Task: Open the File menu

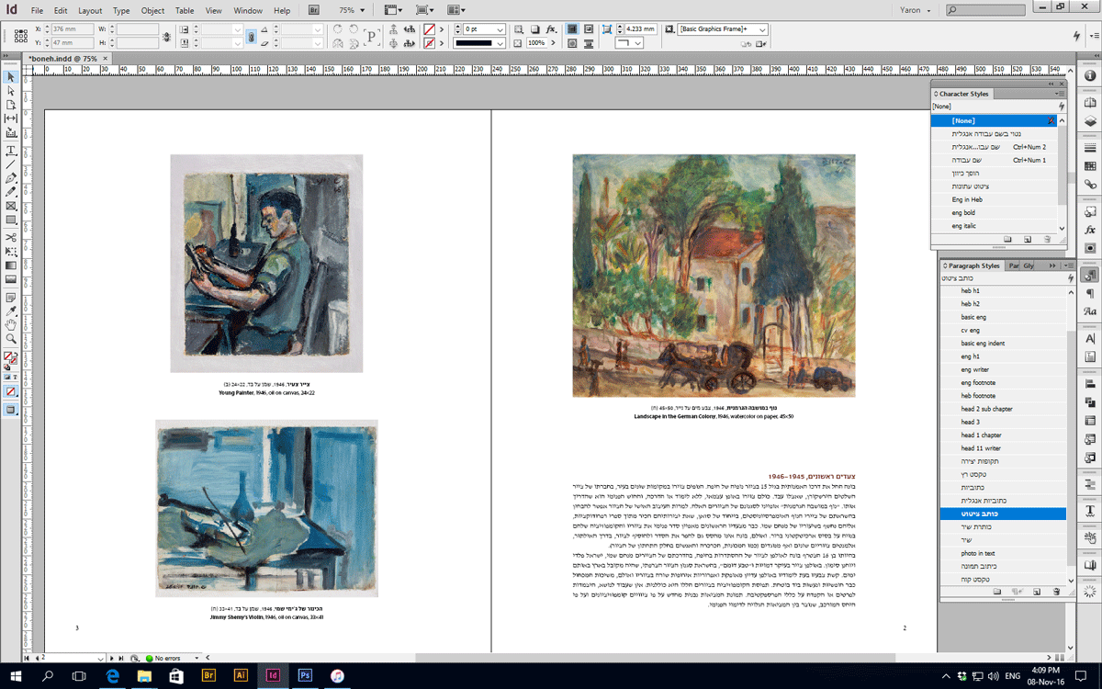Action: (37, 10)
